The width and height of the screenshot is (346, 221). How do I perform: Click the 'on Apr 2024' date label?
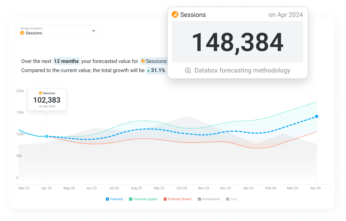(285, 15)
